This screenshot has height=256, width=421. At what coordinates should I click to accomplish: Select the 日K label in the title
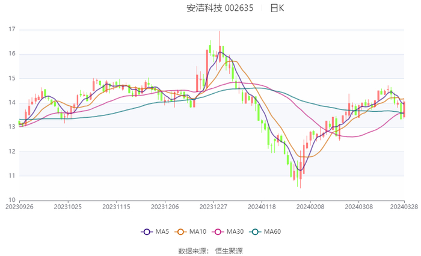coord(277,8)
